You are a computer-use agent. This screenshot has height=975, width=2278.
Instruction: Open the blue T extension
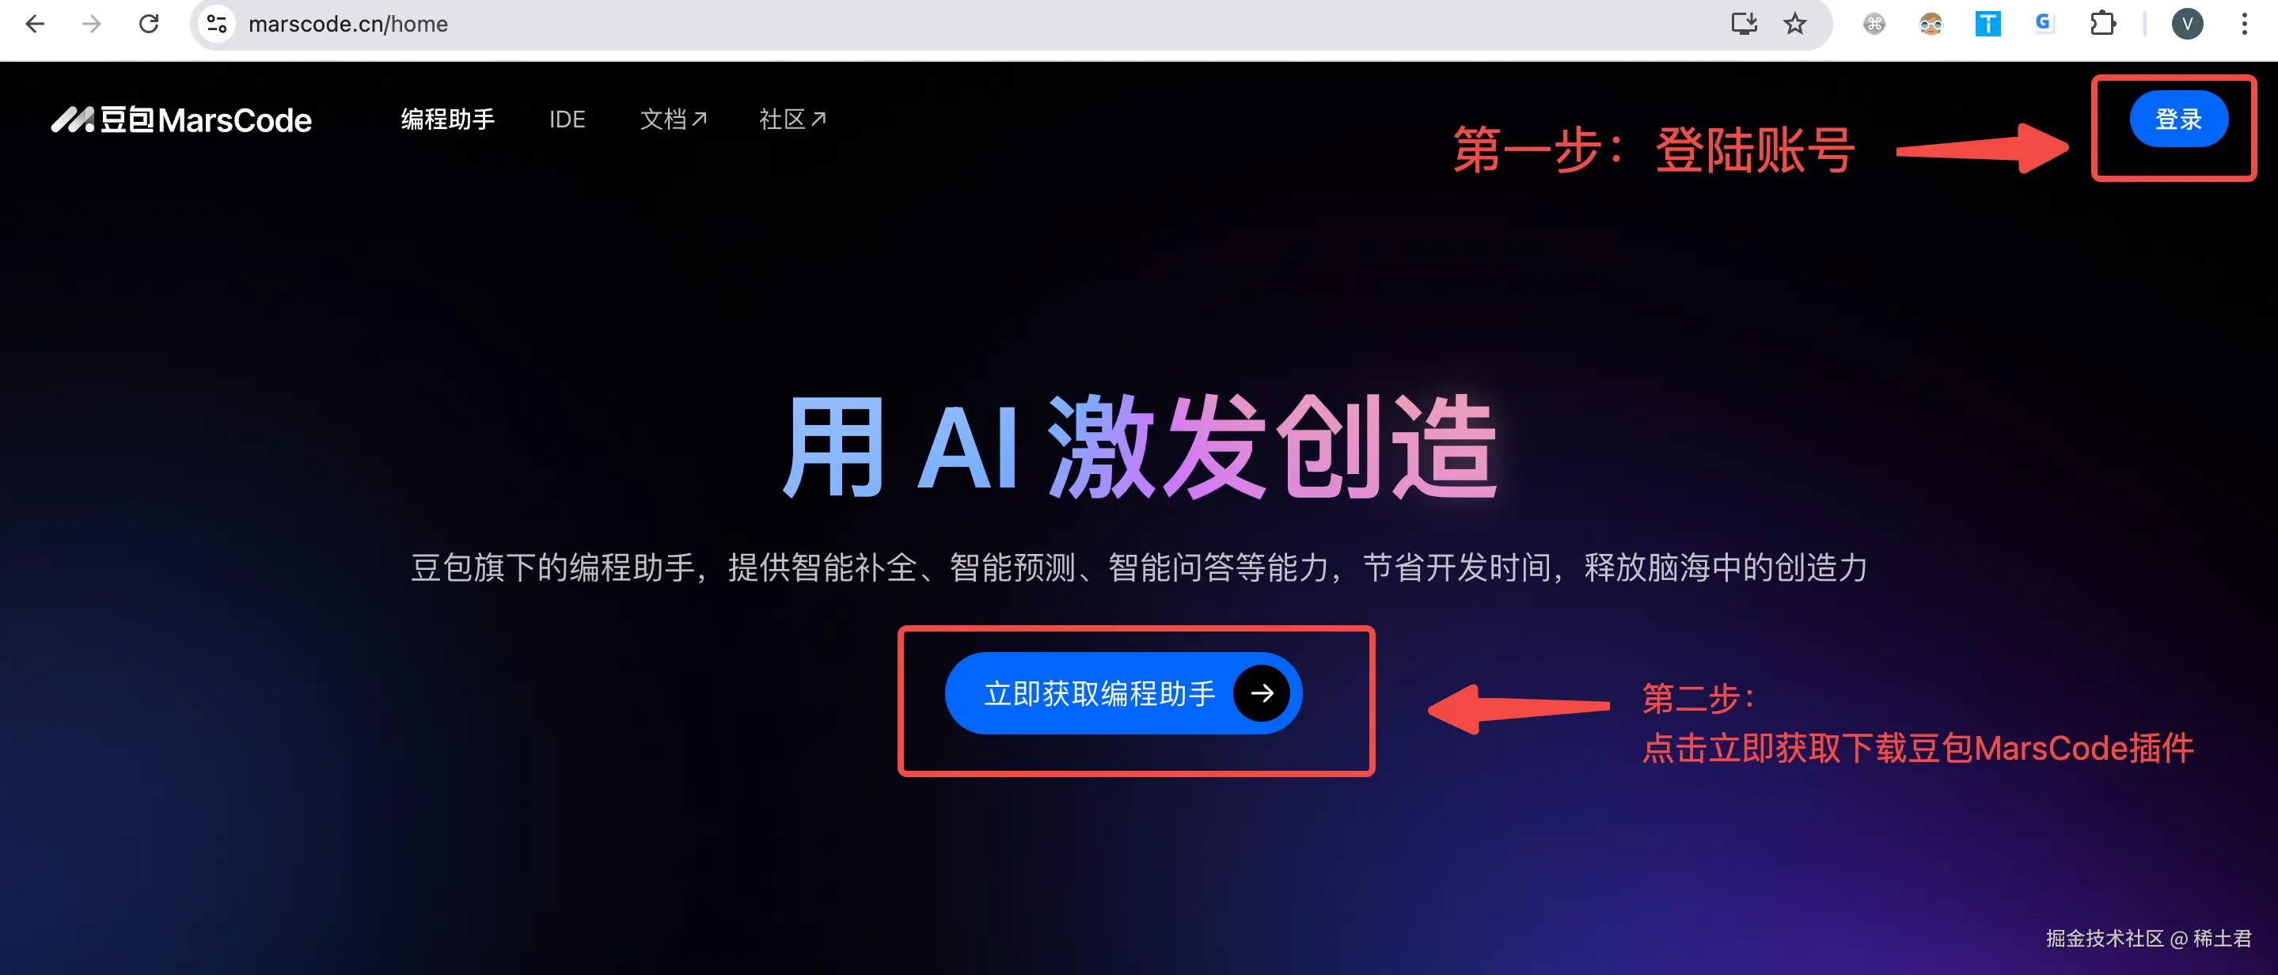tap(1988, 24)
